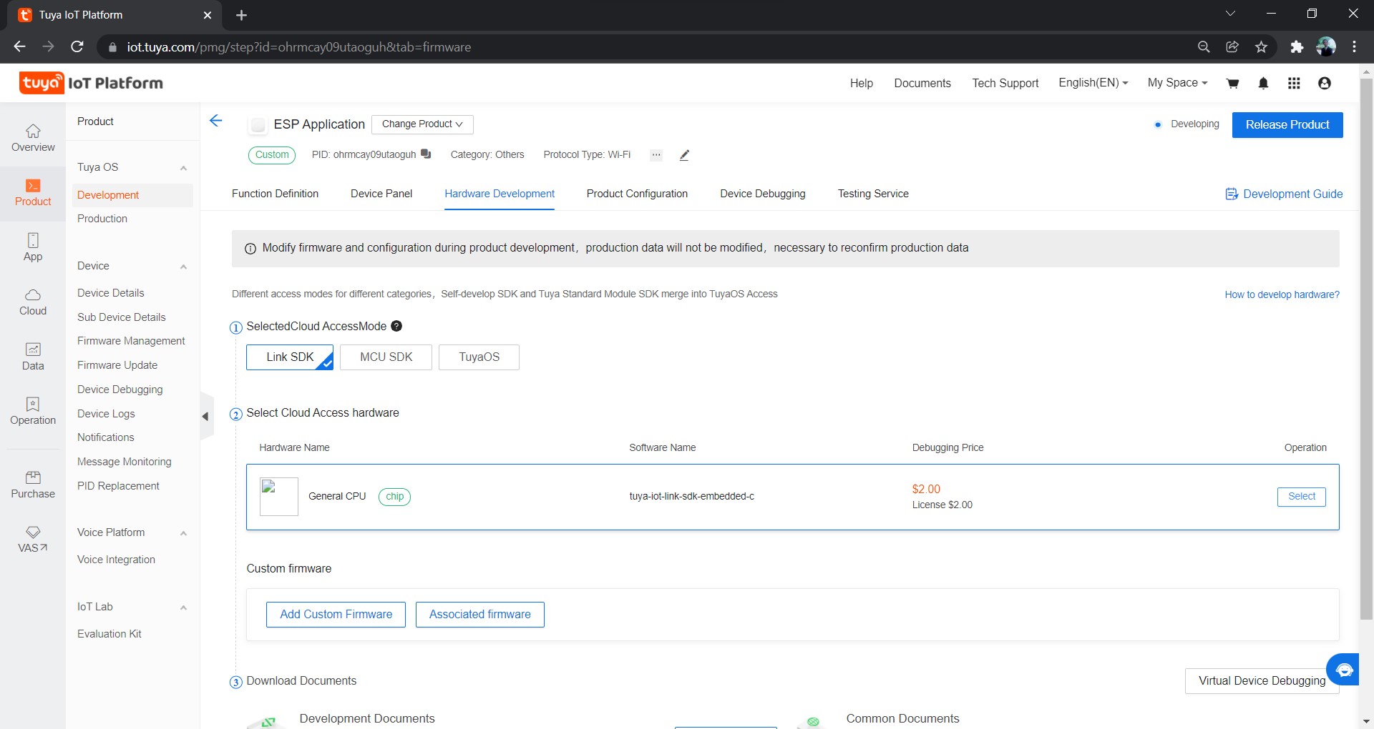Open the shopping cart icon

[1232, 84]
